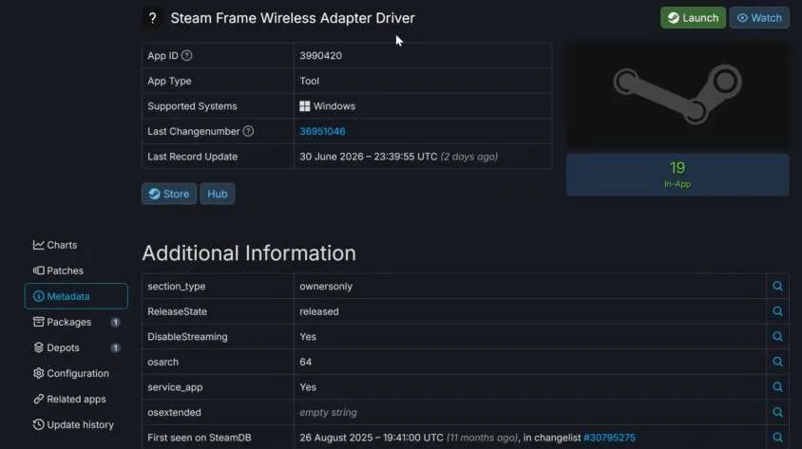Search First seen on SteamDB row magnifier
Image resolution: width=802 pixels, height=449 pixels.
click(x=777, y=438)
